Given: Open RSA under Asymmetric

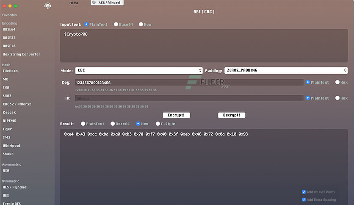Looking at the screenshot, I should click(6, 171).
